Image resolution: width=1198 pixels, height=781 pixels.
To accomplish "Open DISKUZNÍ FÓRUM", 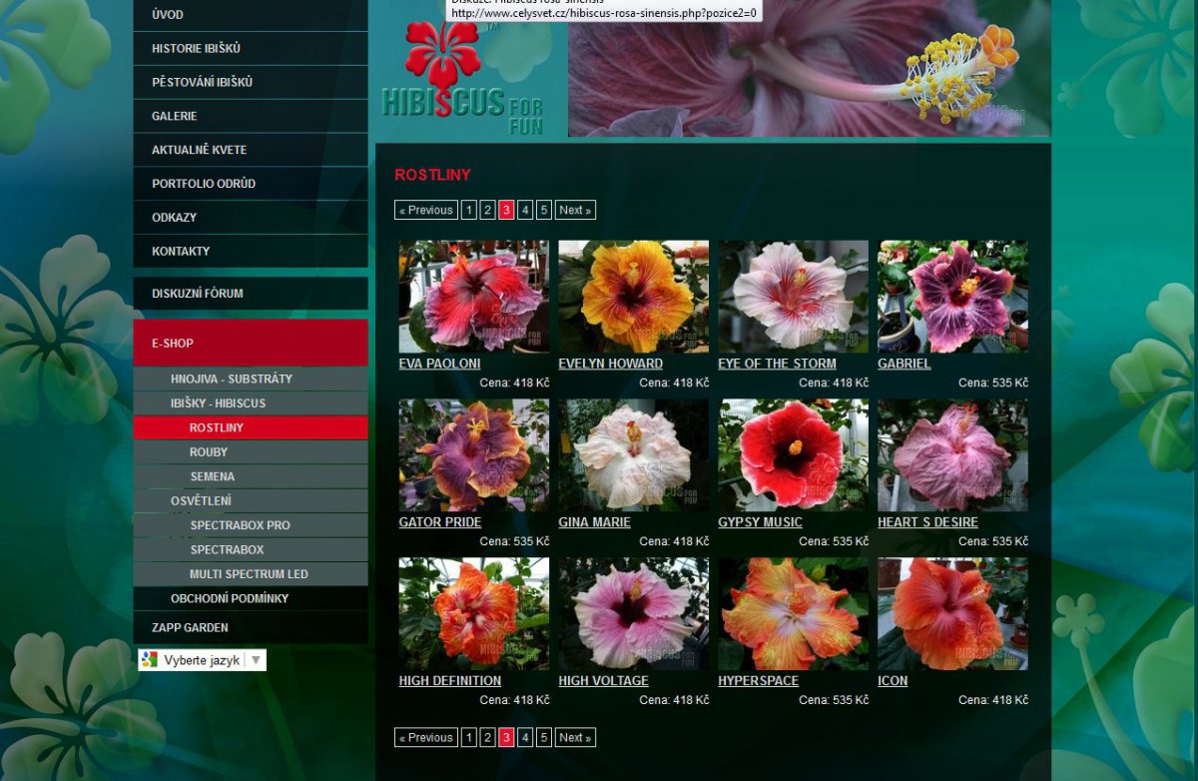I will point(251,294).
